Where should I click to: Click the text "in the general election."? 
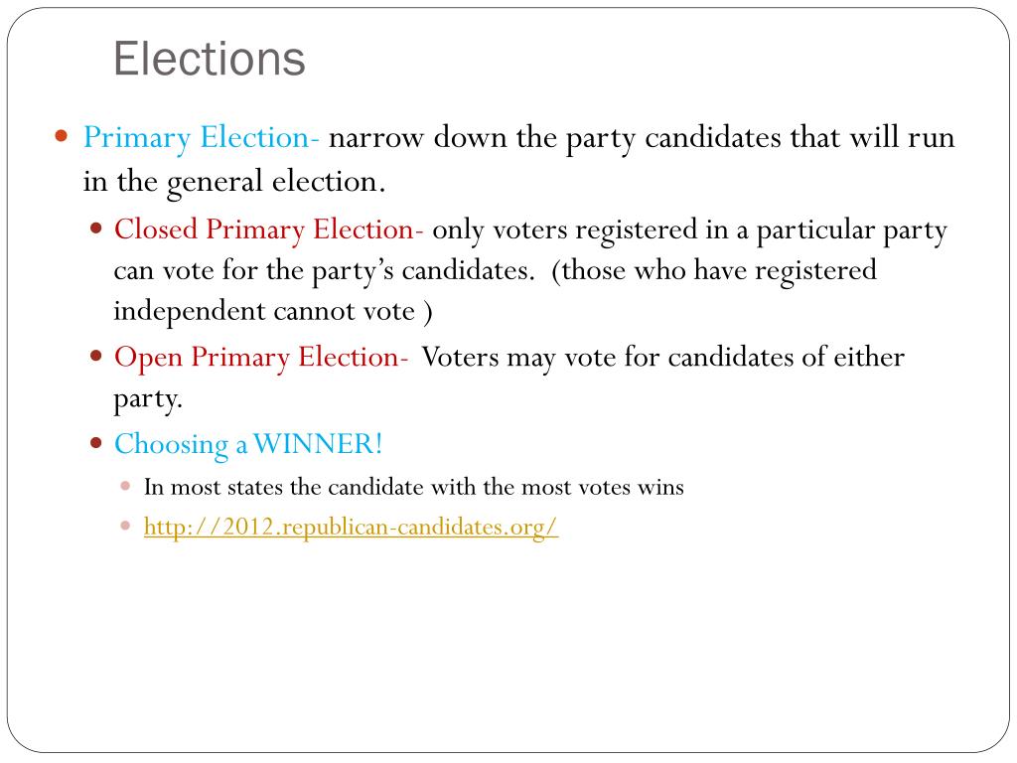[x=233, y=182]
